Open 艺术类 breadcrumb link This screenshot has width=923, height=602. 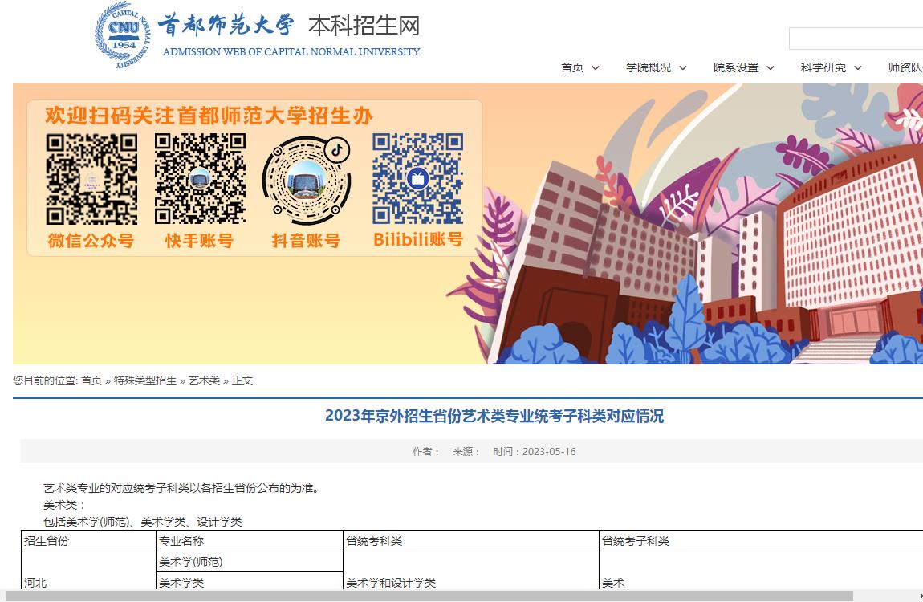tap(204, 380)
